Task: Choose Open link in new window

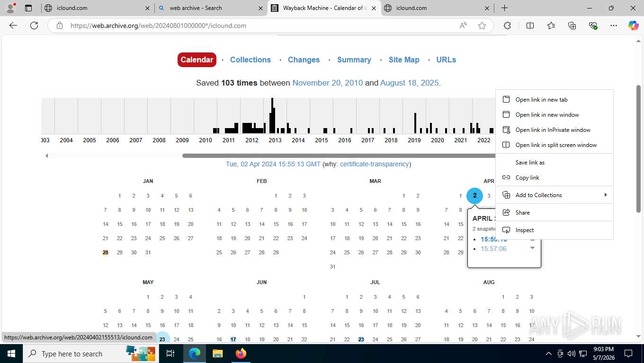Action: click(555, 115)
